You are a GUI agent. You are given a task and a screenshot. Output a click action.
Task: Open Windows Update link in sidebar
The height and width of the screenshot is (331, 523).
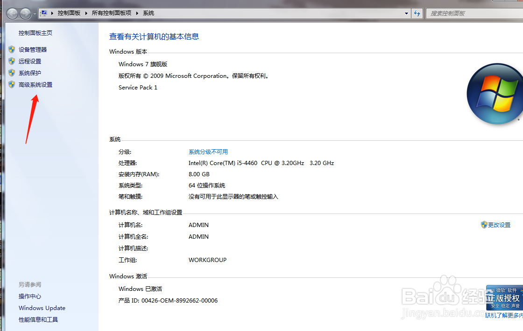pos(42,308)
